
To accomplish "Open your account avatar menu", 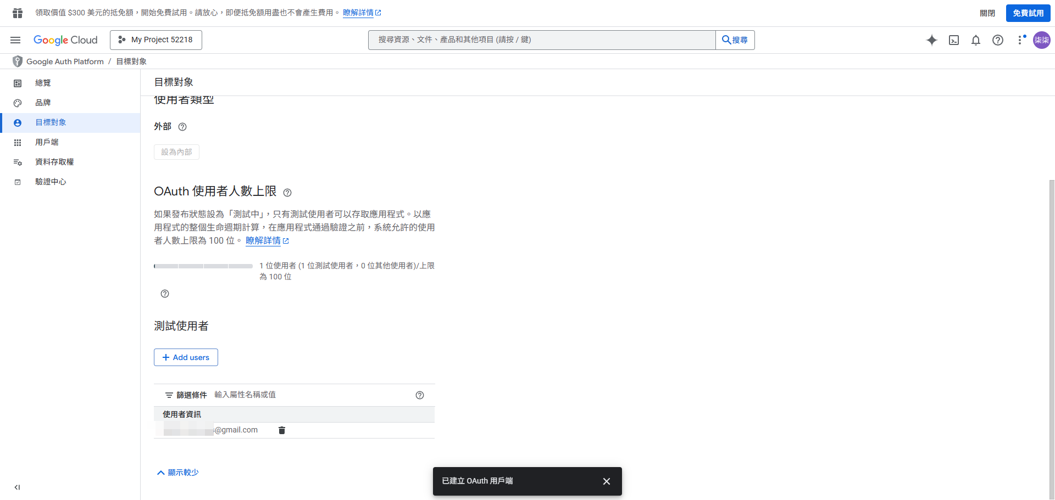I will click(1042, 40).
